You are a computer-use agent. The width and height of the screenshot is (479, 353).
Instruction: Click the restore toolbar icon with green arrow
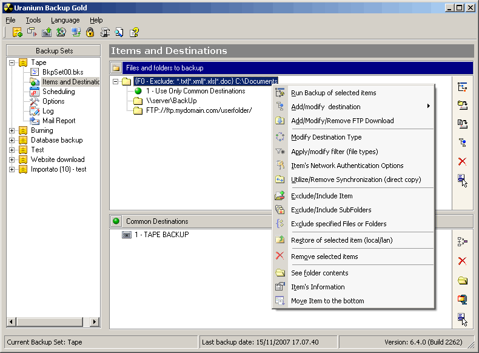click(47, 32)
